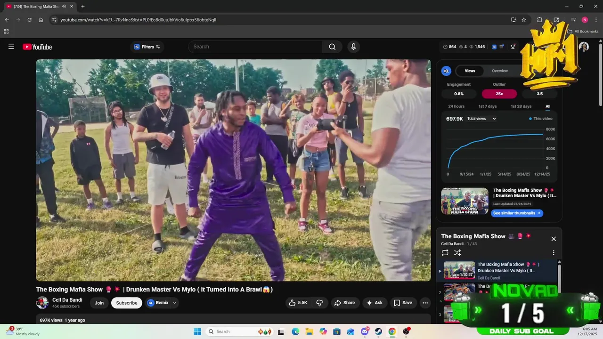This screenshot has height=339, width=603.
Task: Toggle playlist shuffle icon
Action: coord(457,253)
